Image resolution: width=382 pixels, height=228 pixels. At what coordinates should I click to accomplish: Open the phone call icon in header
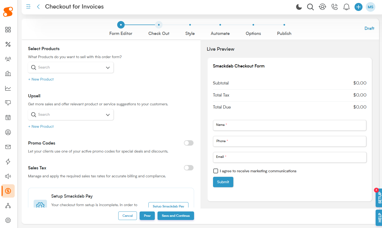(334, 7)
